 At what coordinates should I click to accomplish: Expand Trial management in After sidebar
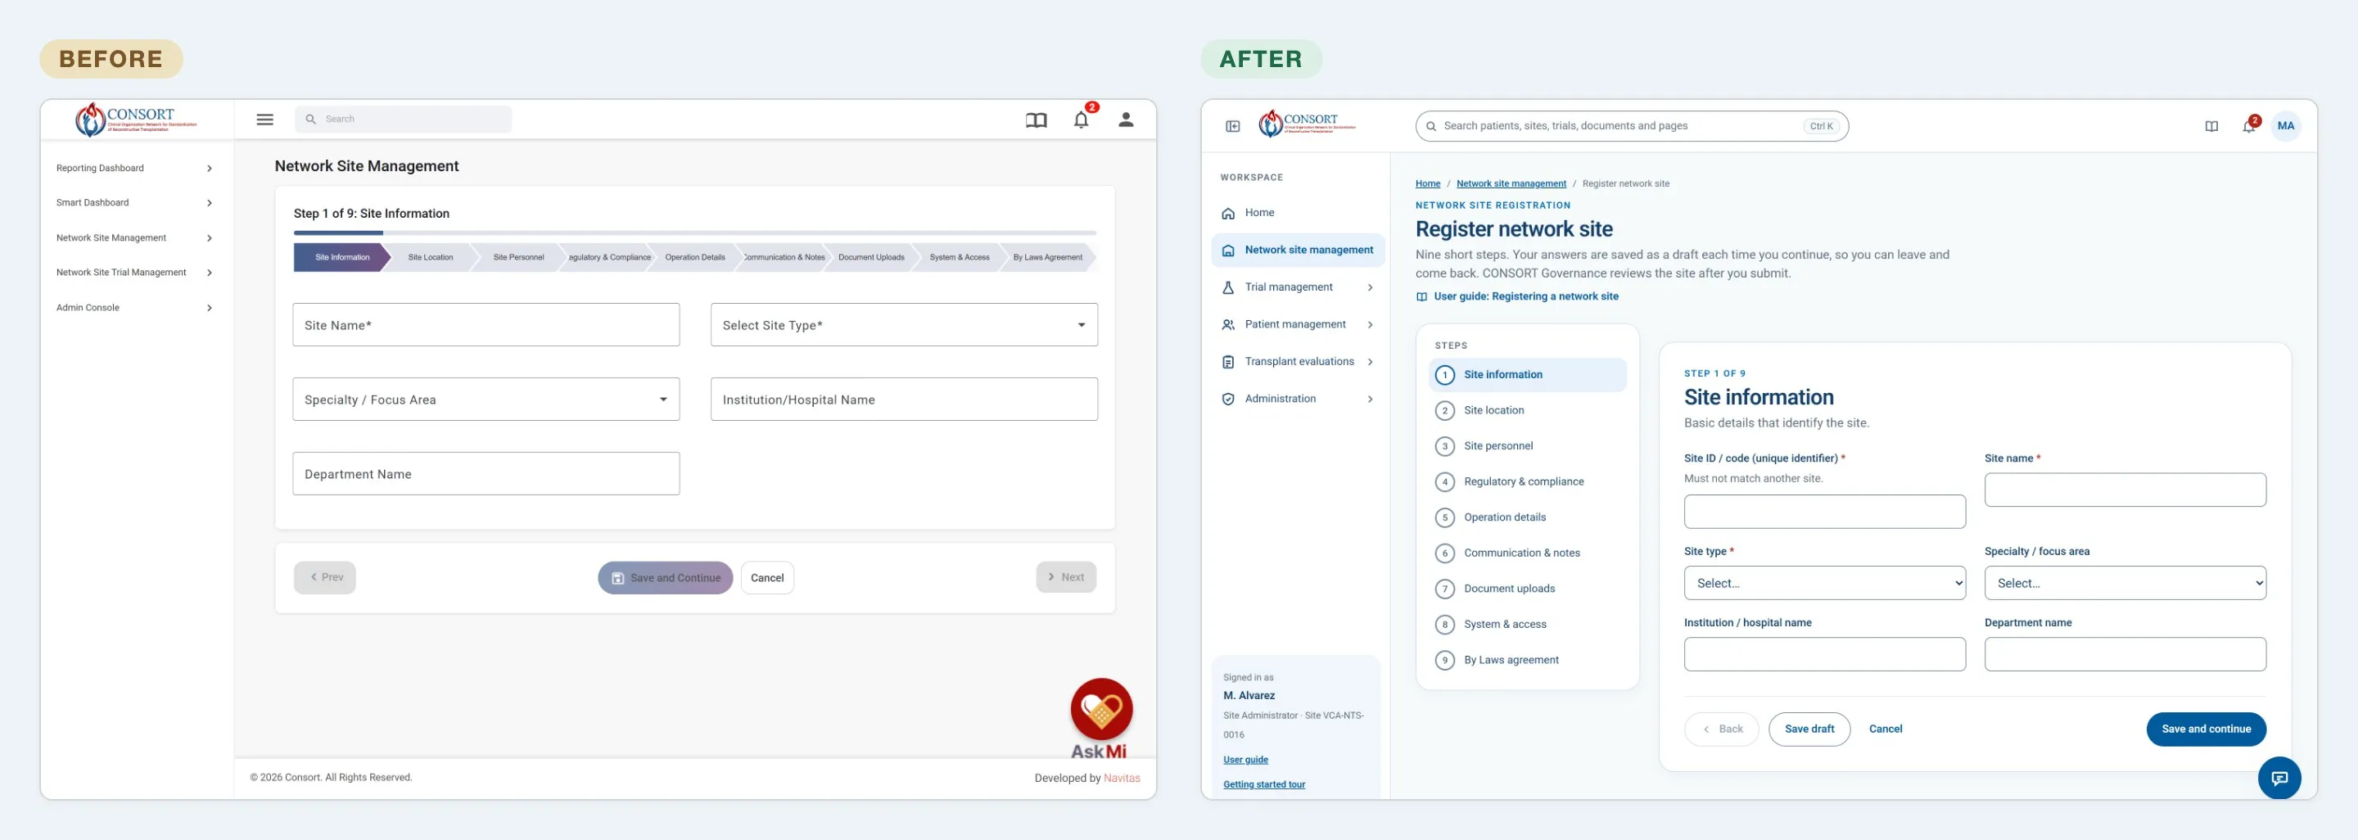point(1297,287)
